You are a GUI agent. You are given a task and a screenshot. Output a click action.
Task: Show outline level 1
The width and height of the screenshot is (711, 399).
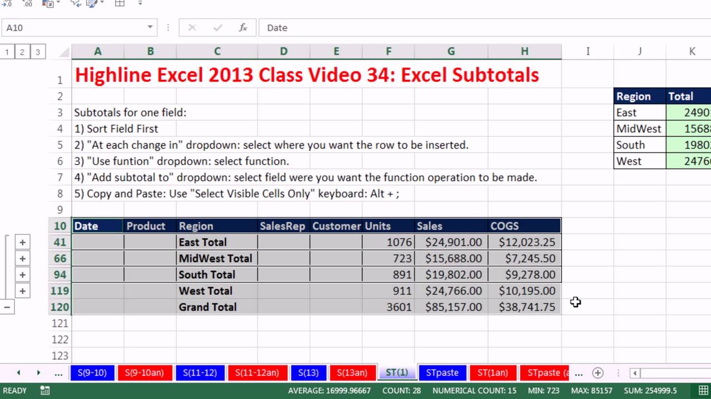[x=7, y=52]
